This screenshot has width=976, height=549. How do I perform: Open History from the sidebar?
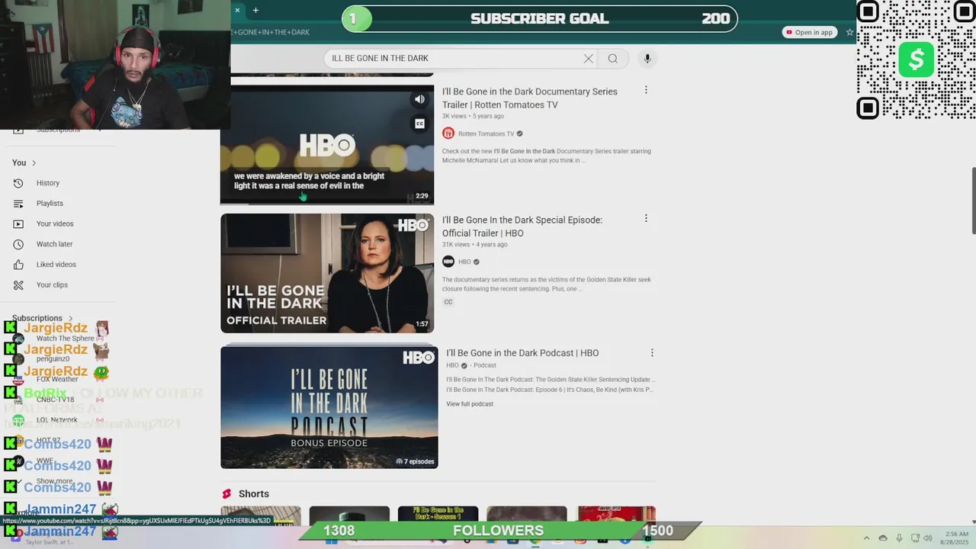pos(47,183)
